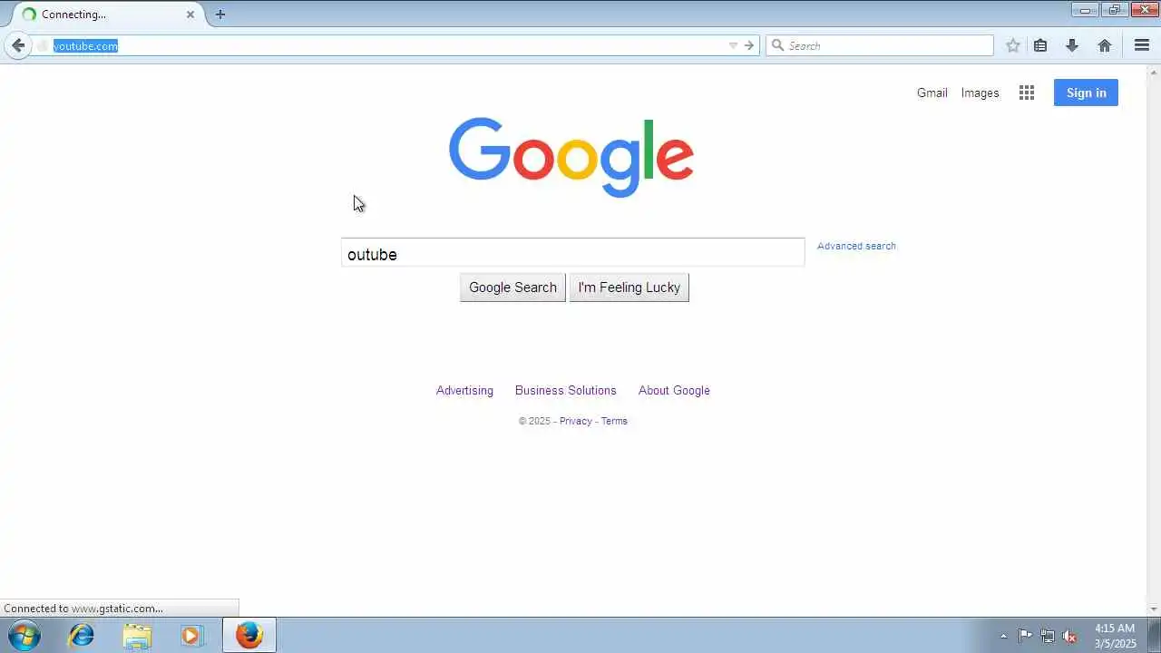Screen dimensions: 1161x653
Task: Open the Business Solutions link
Action: coord(565,390)
